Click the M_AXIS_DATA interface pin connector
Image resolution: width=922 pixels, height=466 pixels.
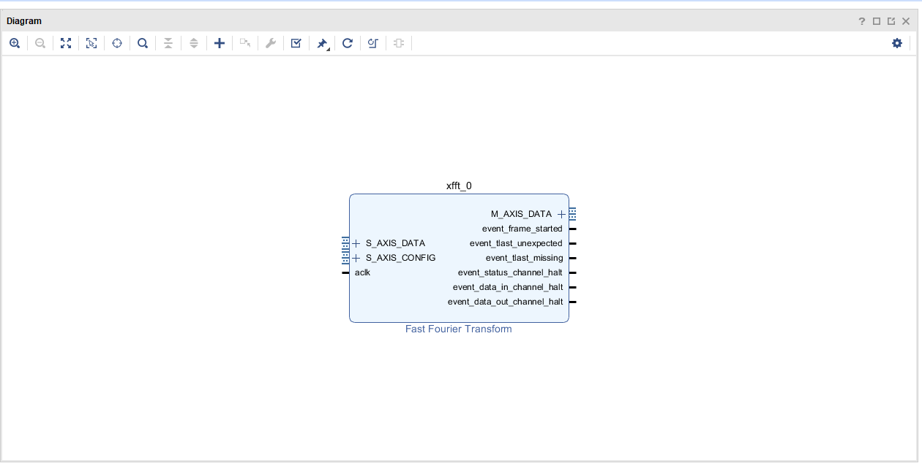pos(572,214)
